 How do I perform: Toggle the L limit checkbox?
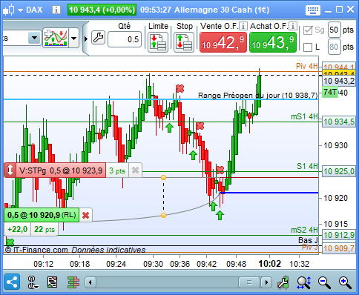point(308,47)
